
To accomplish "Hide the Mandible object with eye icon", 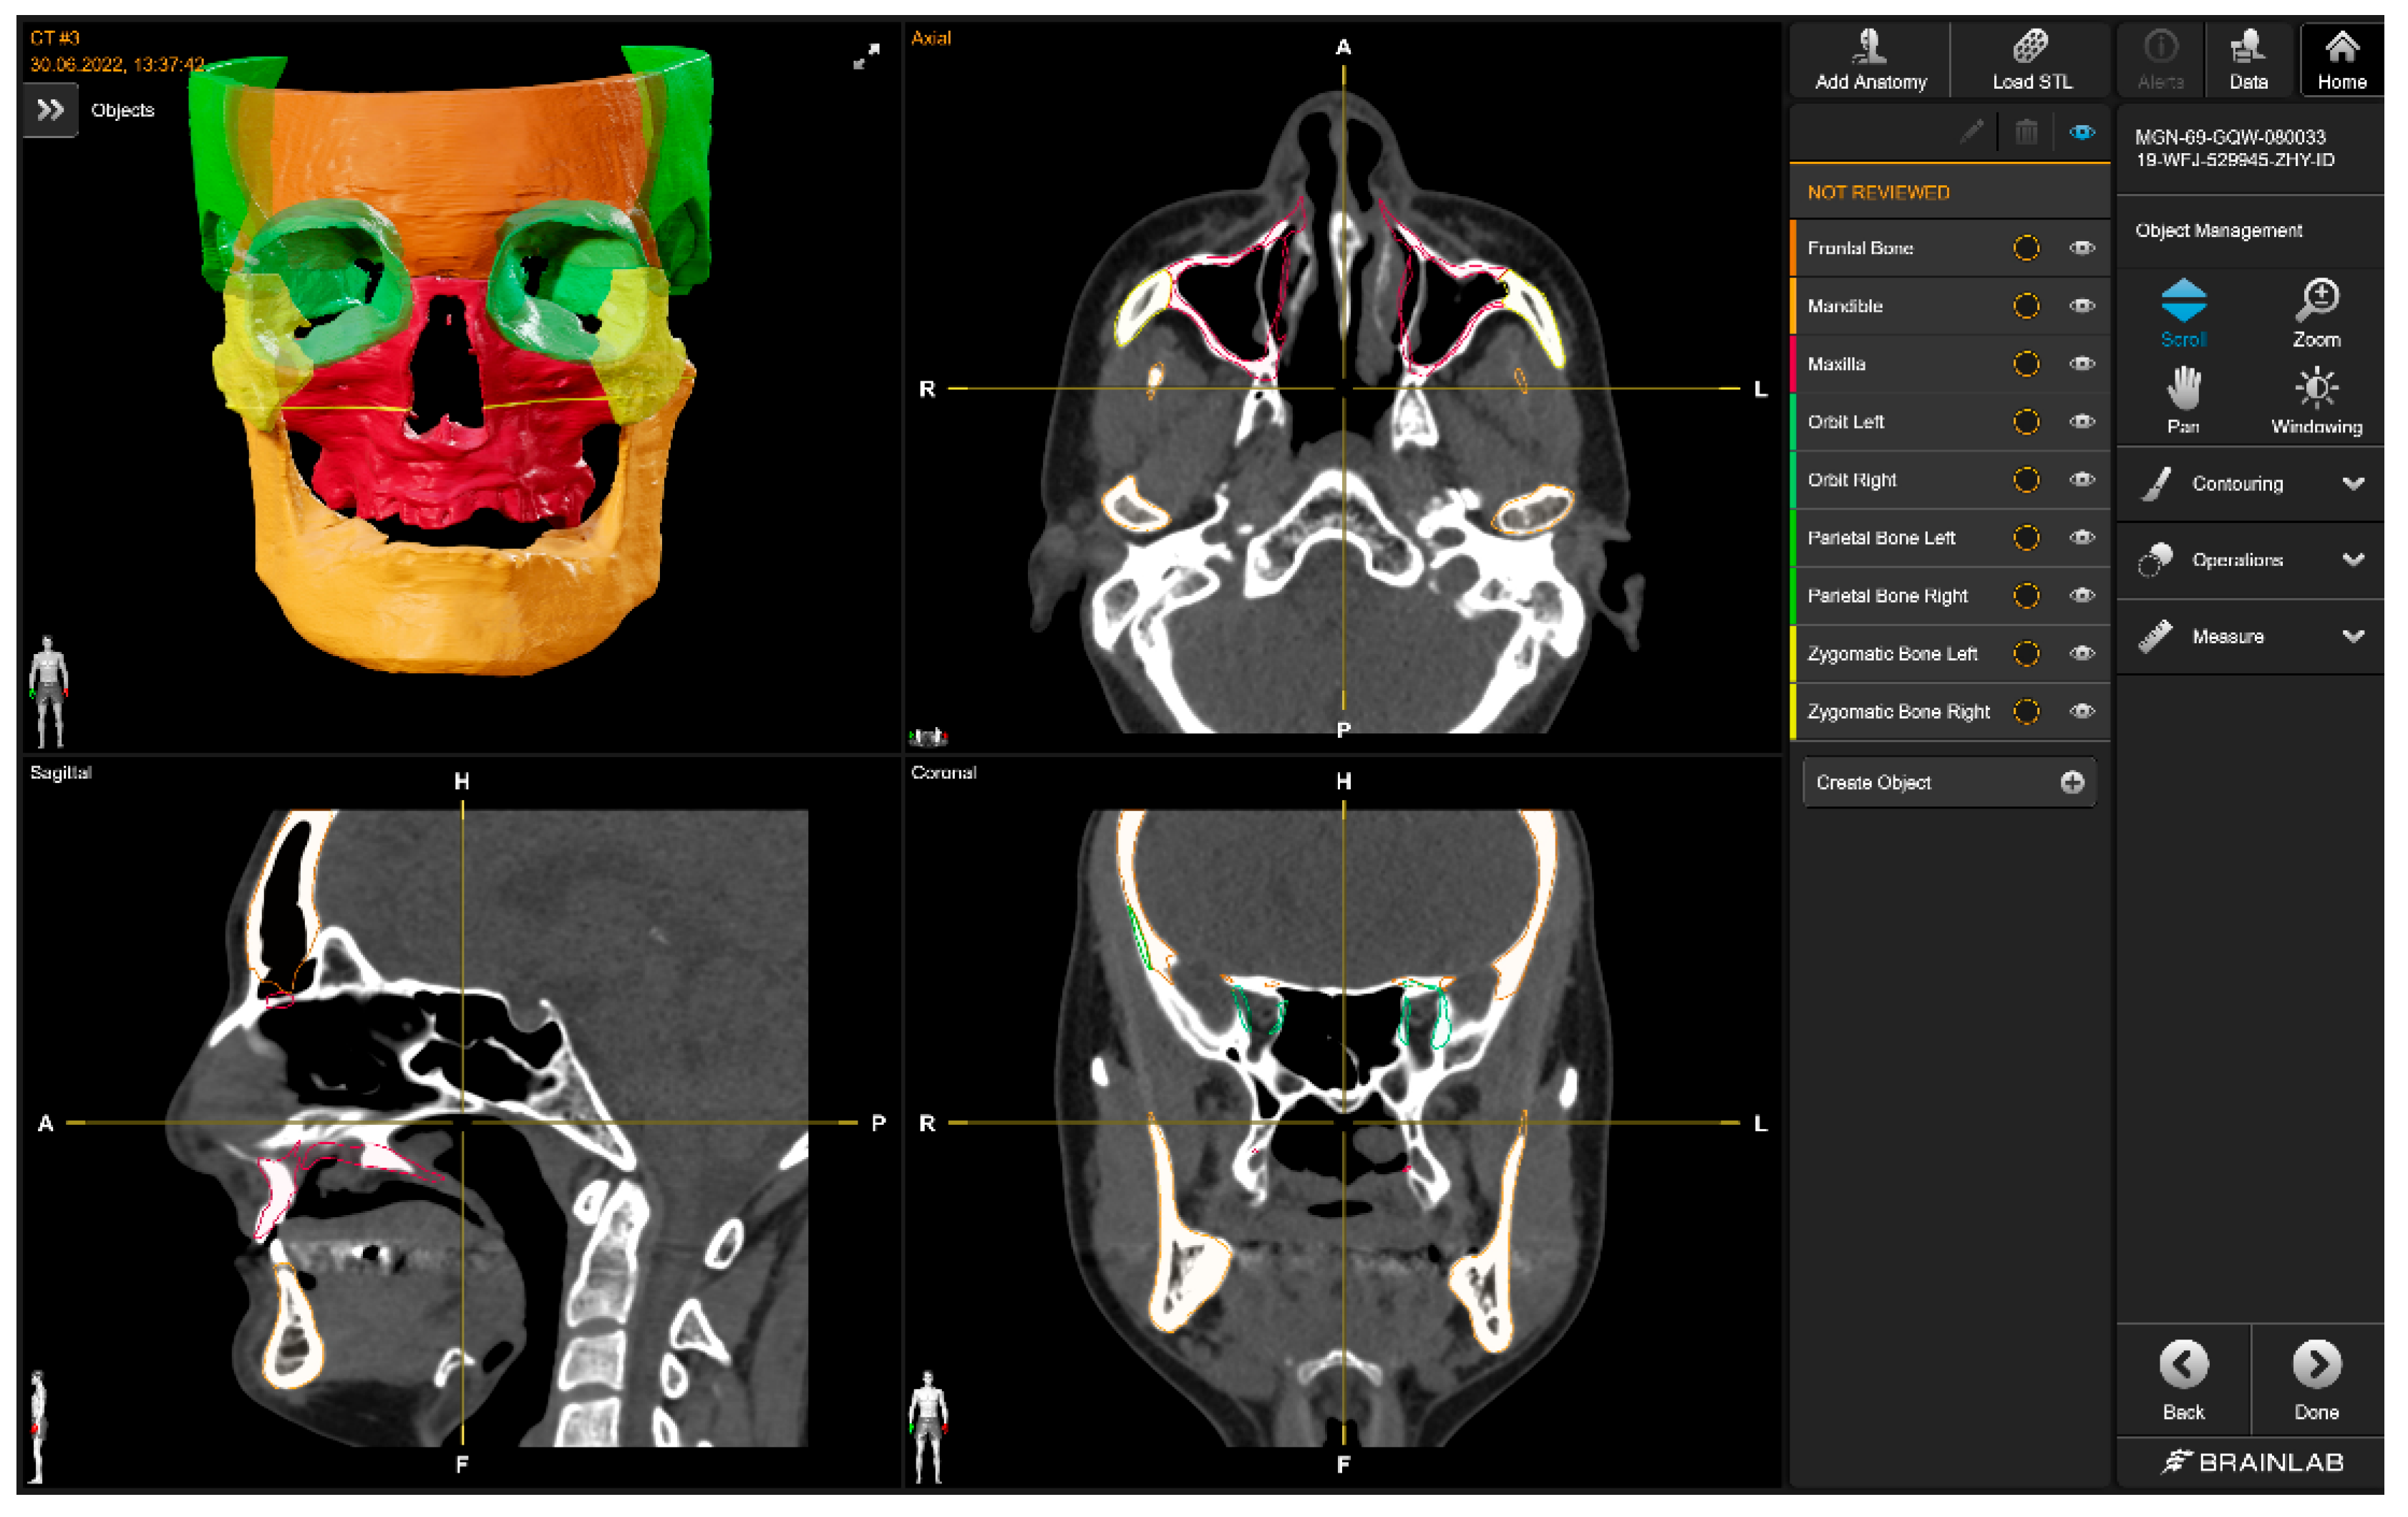I will tap(2082, 306).
